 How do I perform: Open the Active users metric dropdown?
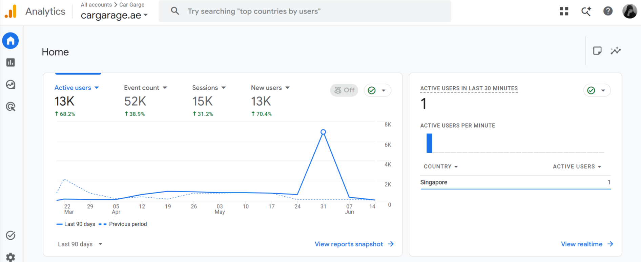(77, 88)
